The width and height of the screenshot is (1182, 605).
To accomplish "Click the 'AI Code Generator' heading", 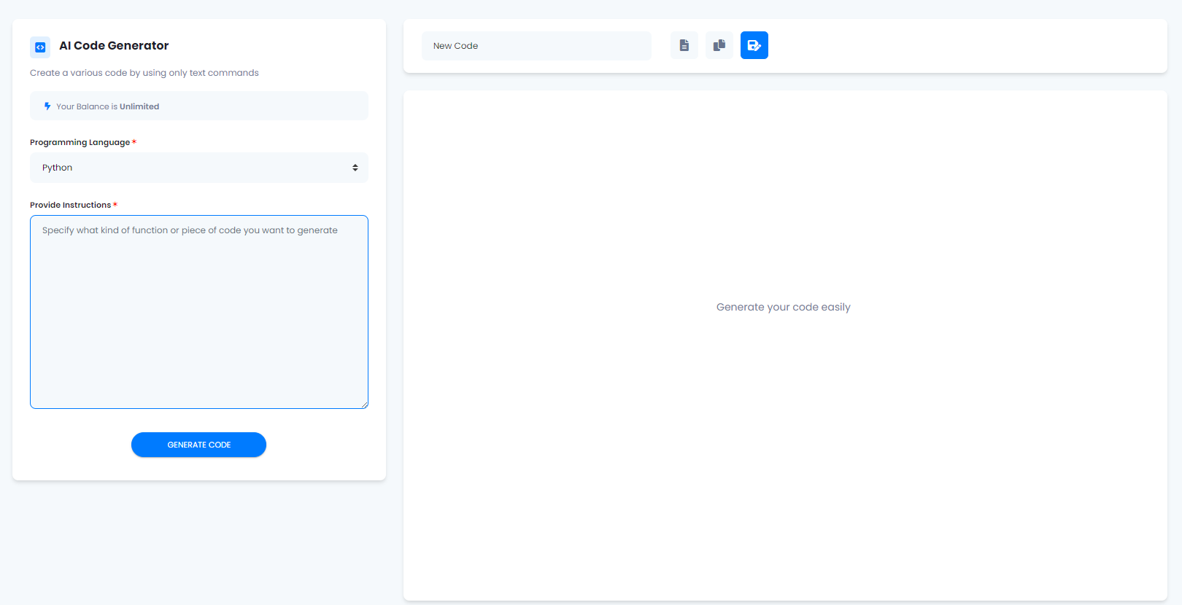I will 114,45.
